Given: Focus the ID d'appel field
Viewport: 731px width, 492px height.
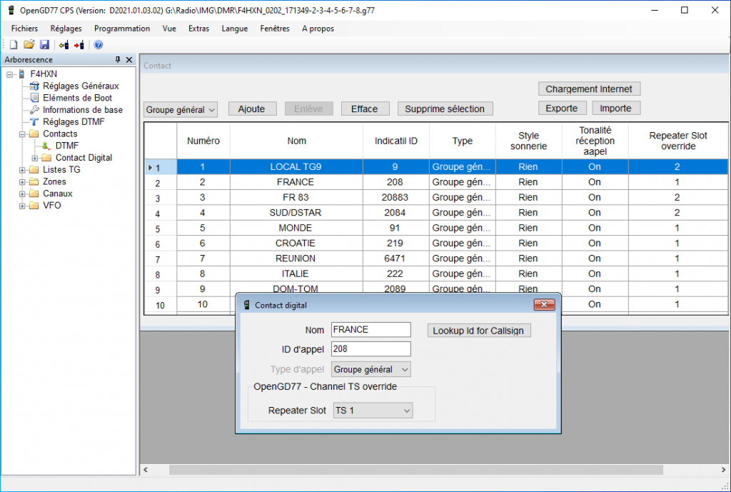Looking at the screenshot, I should pyautogui.click(x=371, y=349).
